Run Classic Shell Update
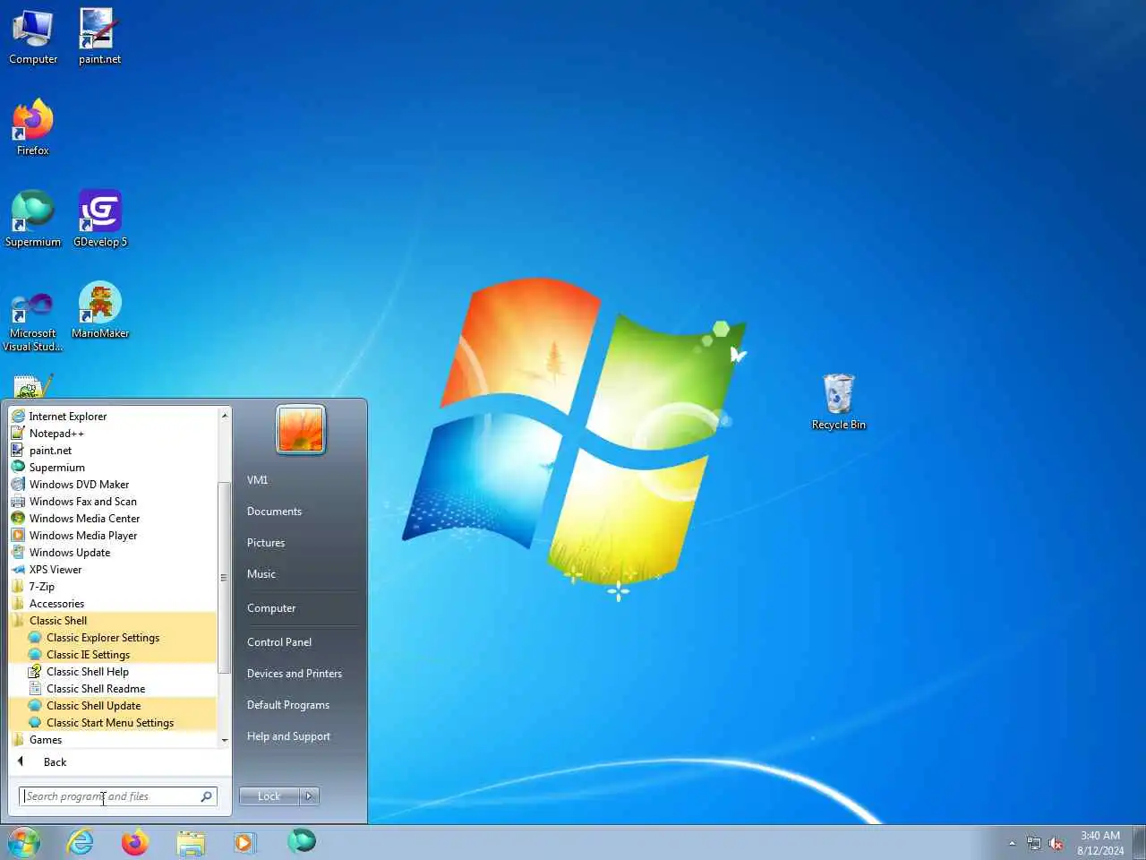The height and width of the screenshot is (860, 1146). point(113,705)
